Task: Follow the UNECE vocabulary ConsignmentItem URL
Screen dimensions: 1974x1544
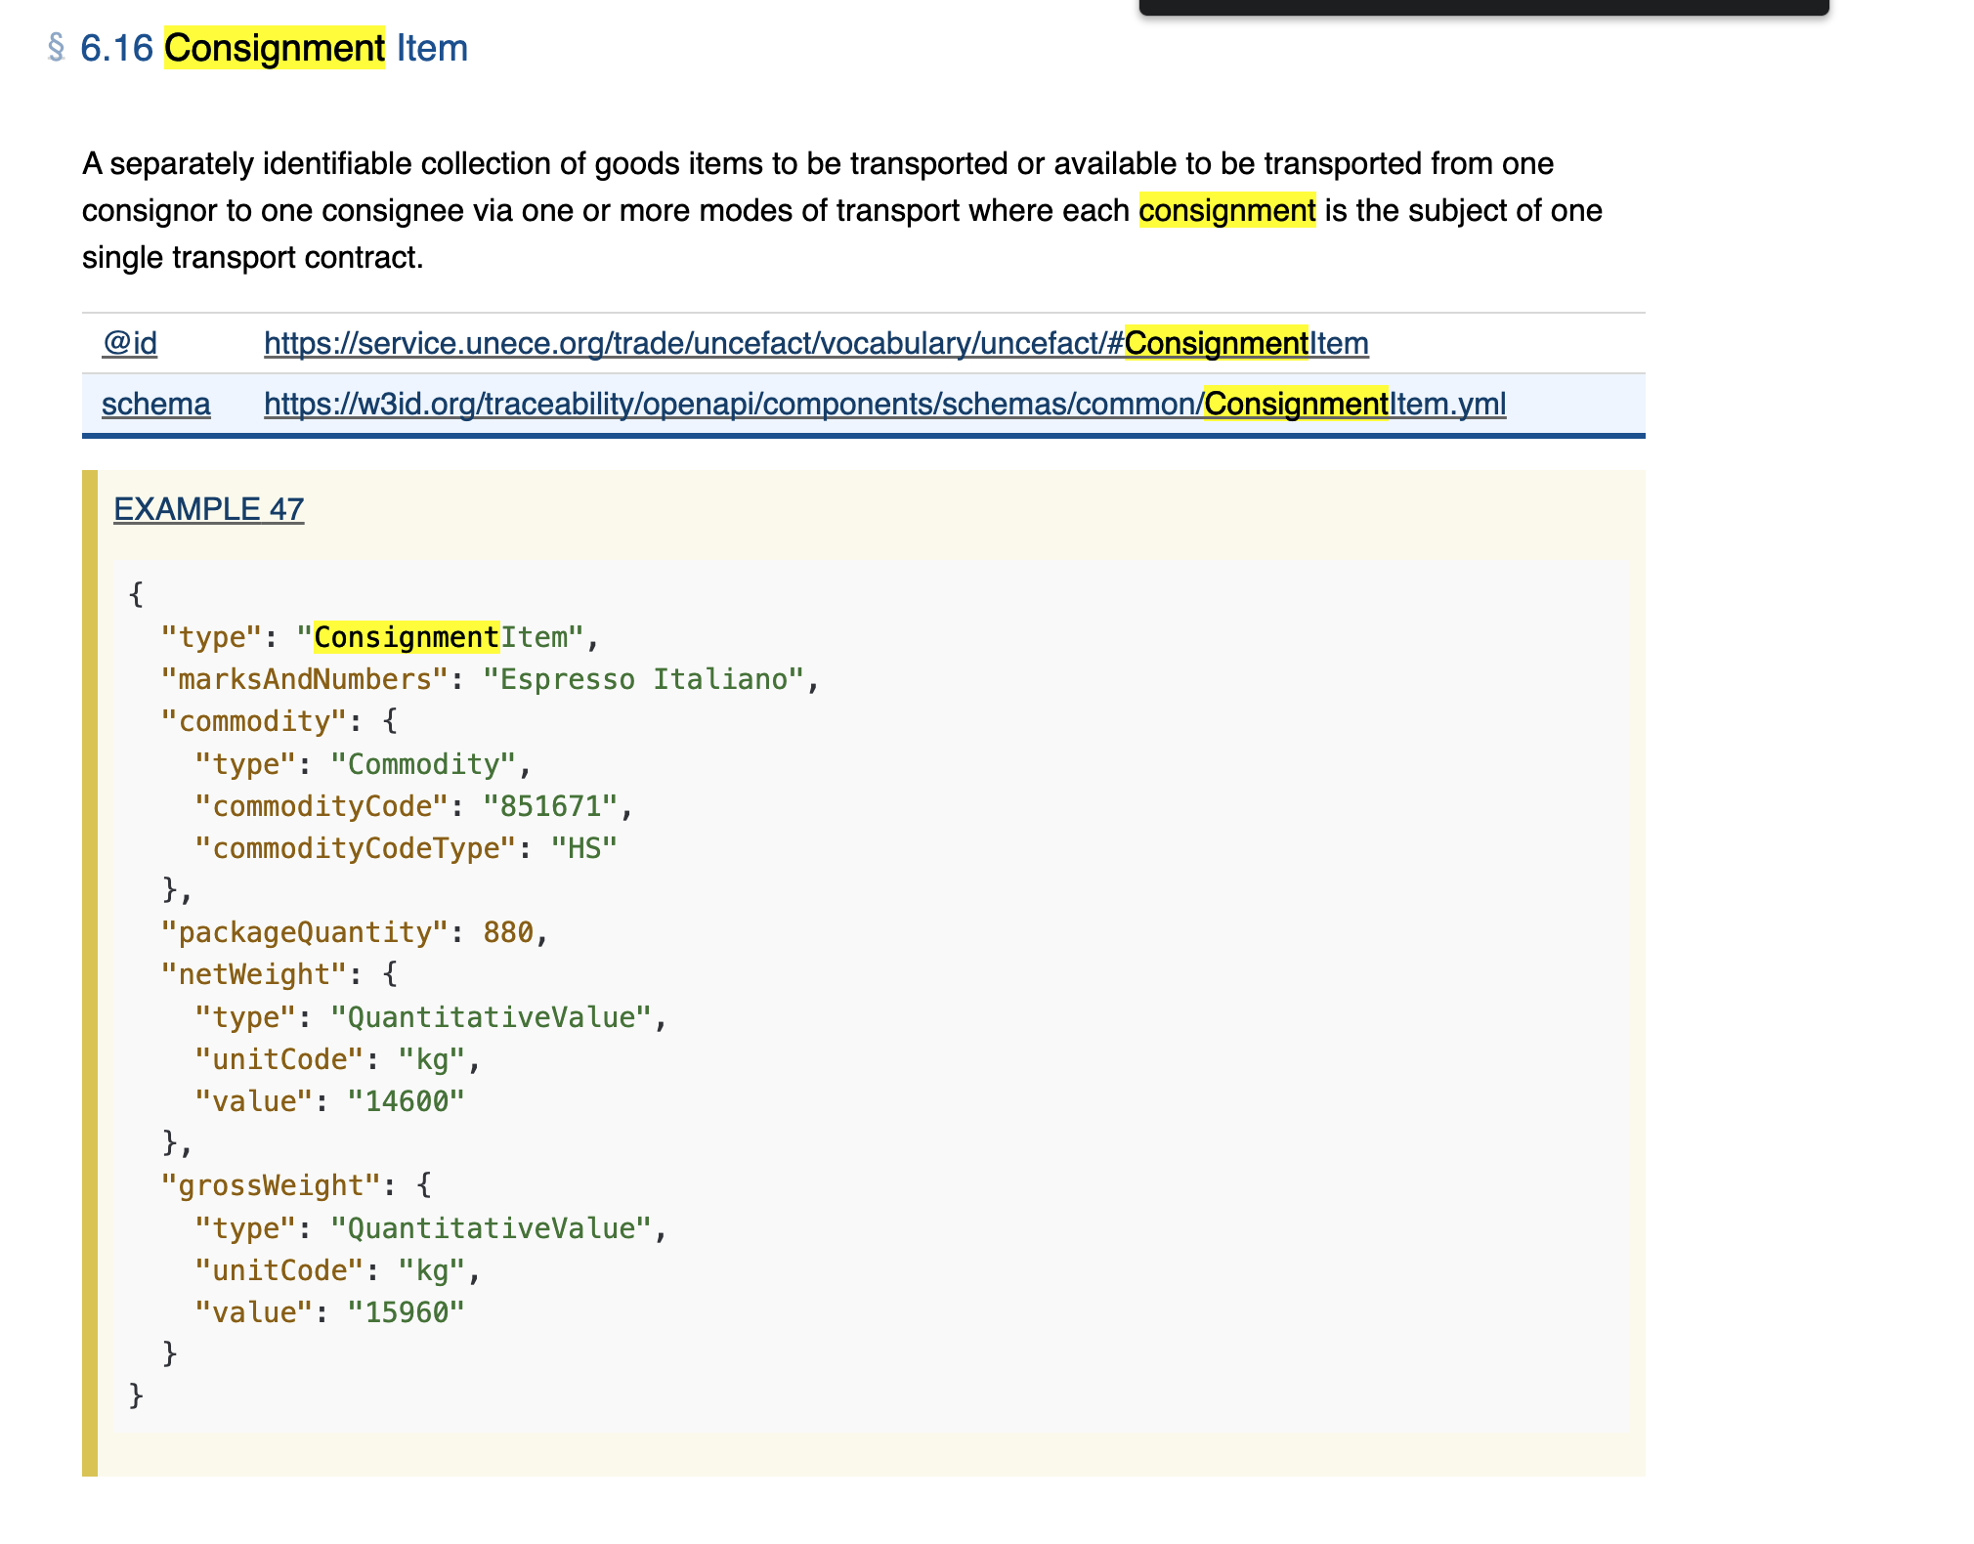Action: 815,344
